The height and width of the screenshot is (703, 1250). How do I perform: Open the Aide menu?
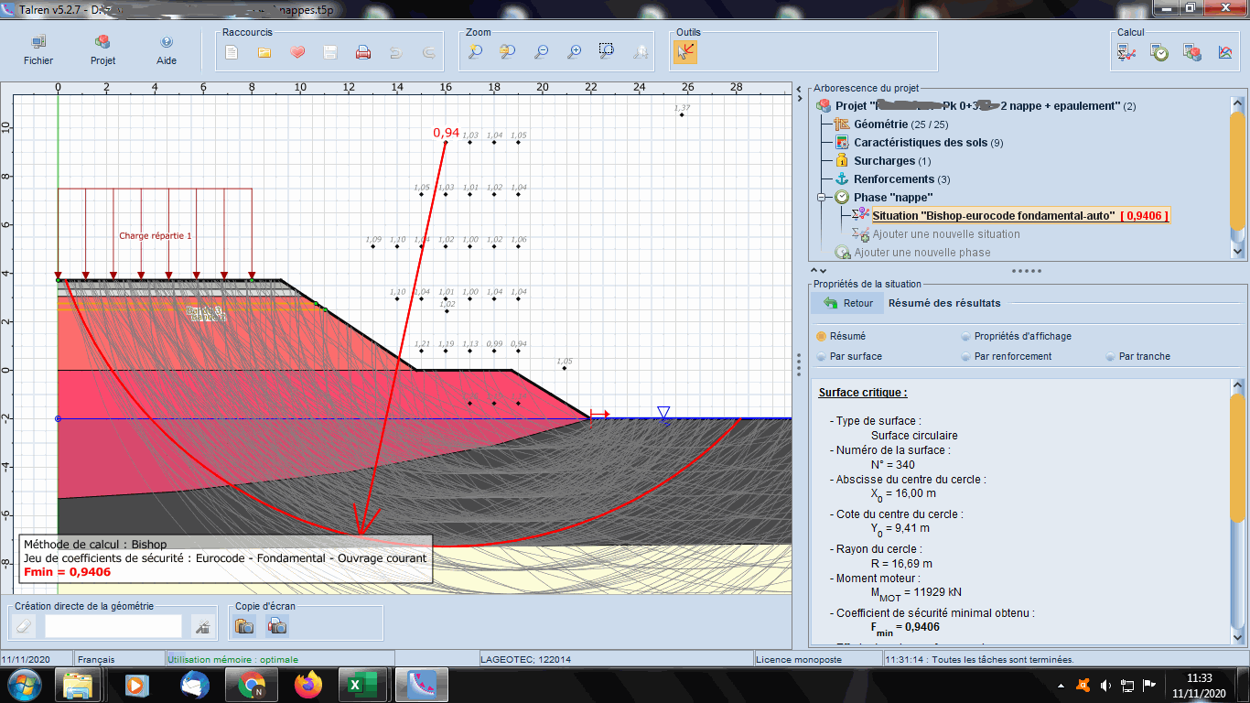pos(167,51)
